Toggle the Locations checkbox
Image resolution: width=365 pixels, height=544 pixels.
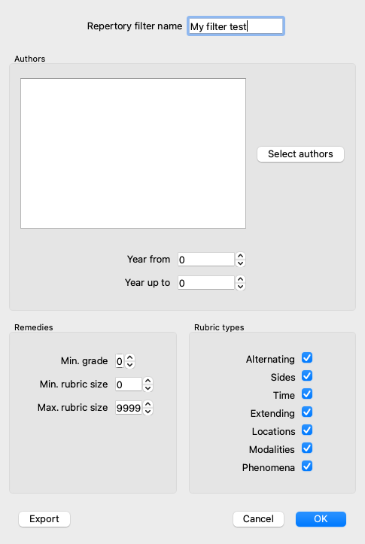pos(307,430)
